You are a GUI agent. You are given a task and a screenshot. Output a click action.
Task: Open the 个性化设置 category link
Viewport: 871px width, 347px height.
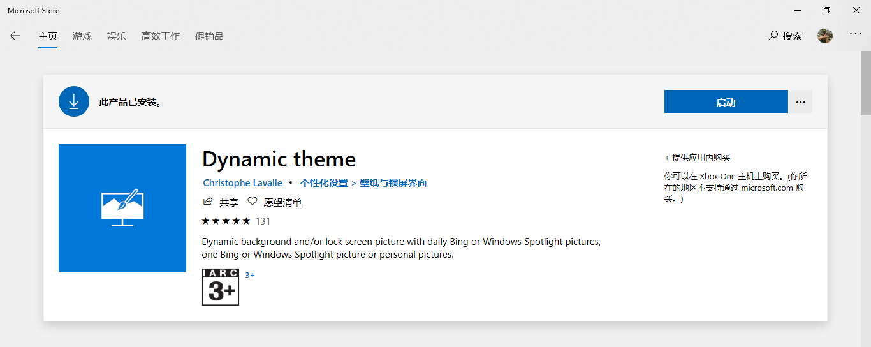coord(324,183)
